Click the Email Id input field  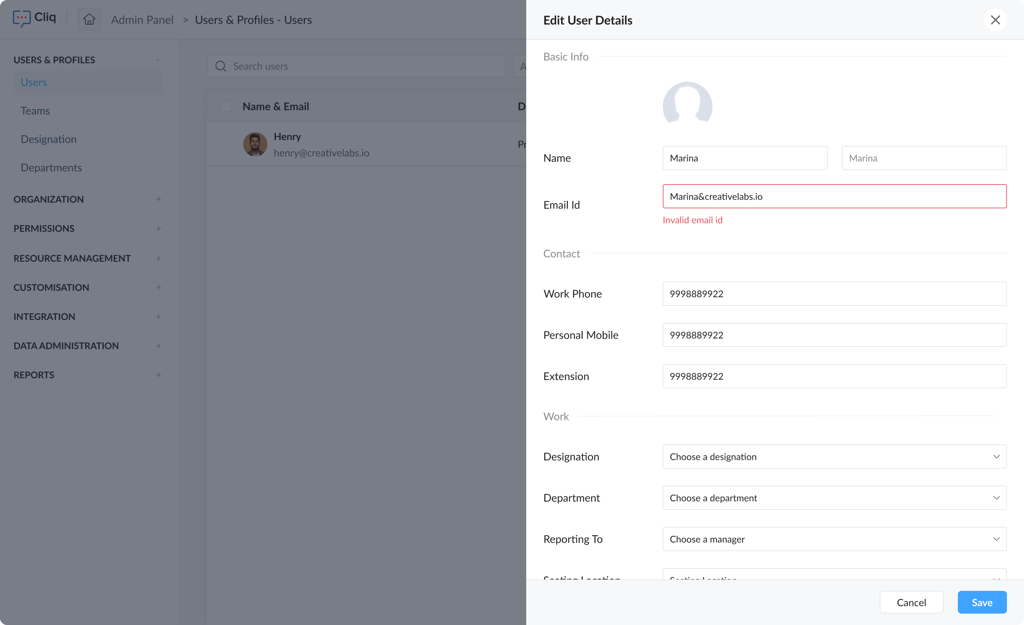[x=834, y=197]
